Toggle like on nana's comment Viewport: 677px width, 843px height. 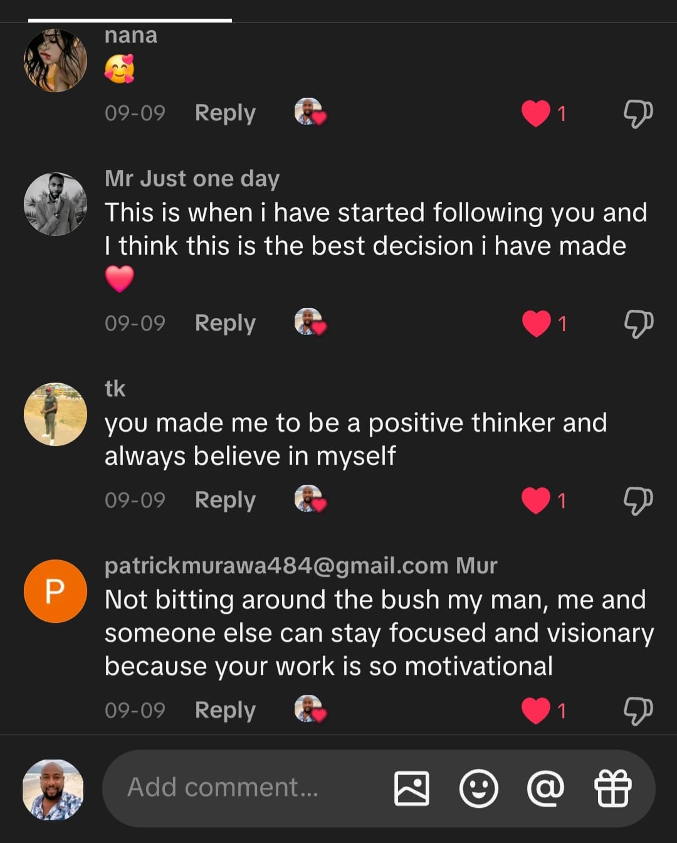536,114
